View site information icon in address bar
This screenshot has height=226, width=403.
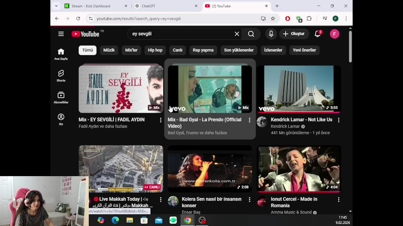(x=91, y=19)
